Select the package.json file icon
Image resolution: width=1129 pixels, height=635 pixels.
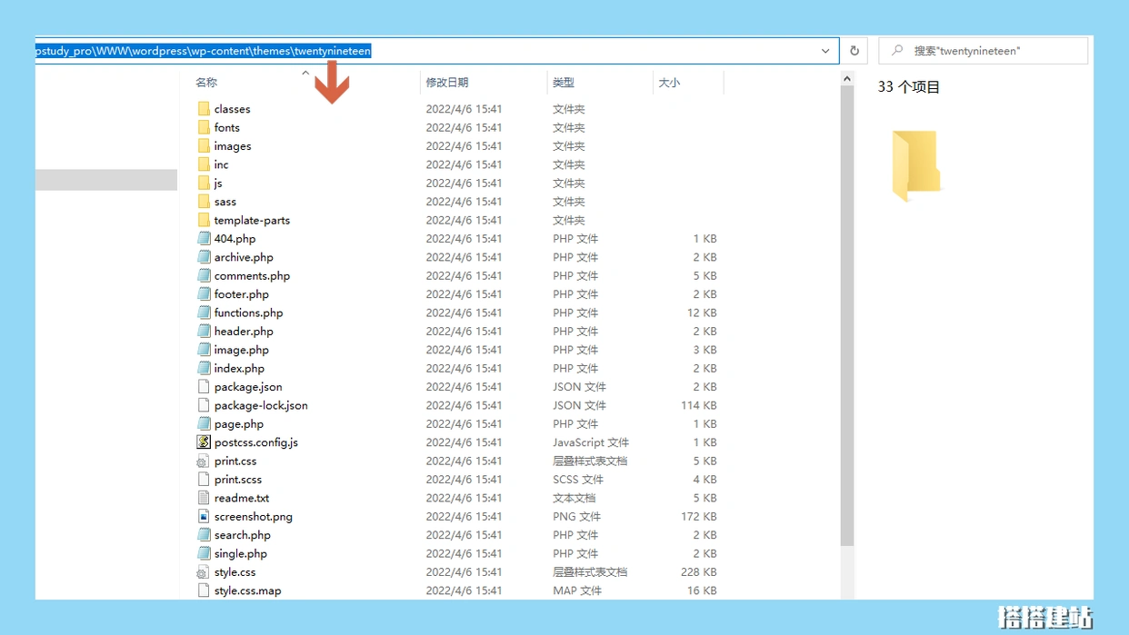pyautogui.click(x=204, y=387)
